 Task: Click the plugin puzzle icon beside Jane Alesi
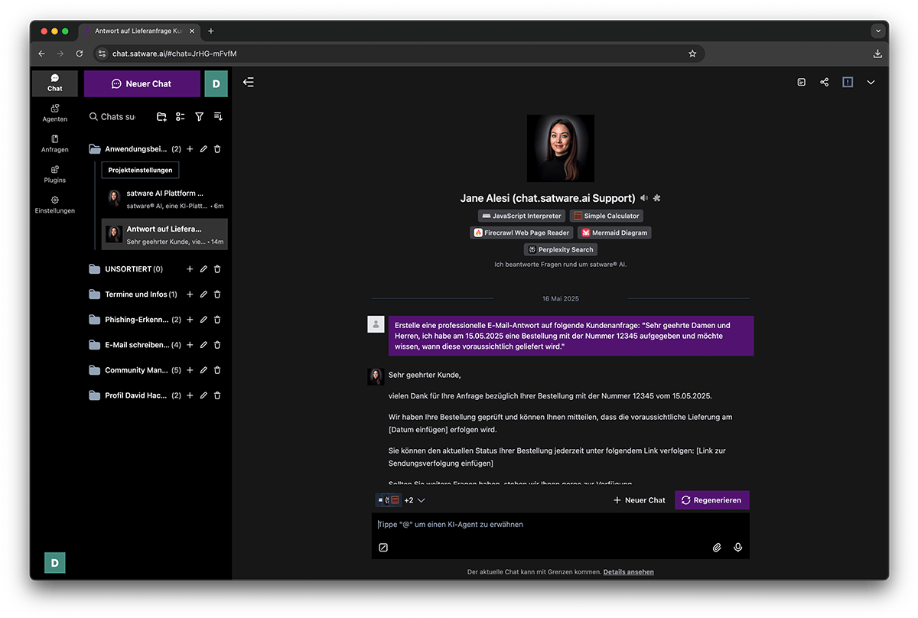[656, 198]
